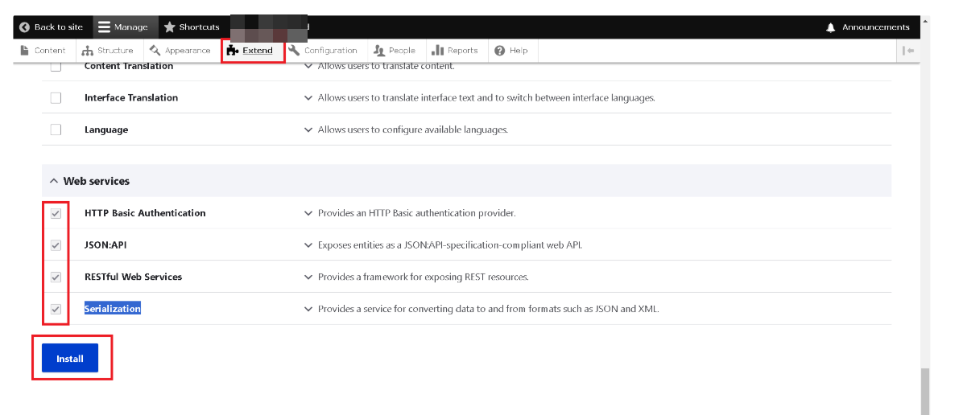Click the vertical page scrollbar
The height and width of the screenshot is (415, 963).
[x=924, y=390]
